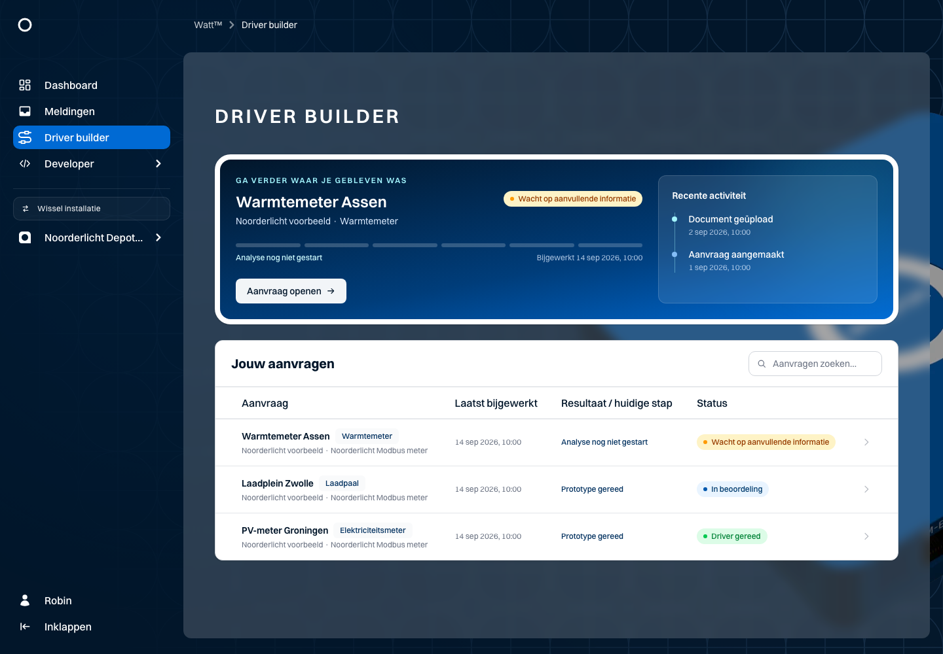Click the Dashboard grid icon
Screen dimensions: 943x654
25,85
